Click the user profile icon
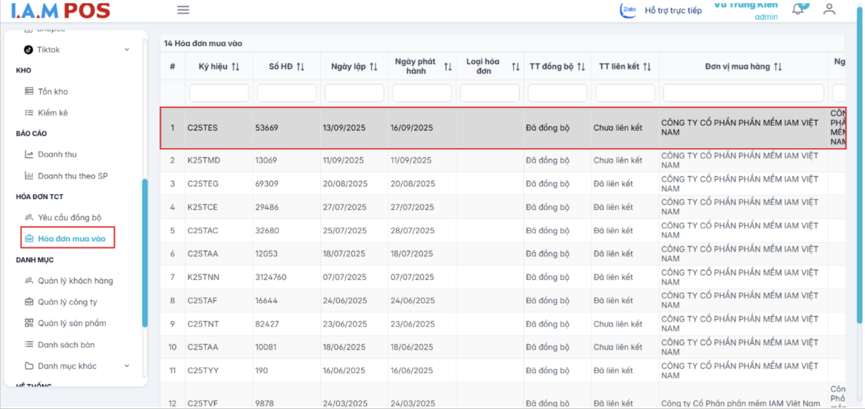This screenshot has height=409, width=865. [829, 9]
